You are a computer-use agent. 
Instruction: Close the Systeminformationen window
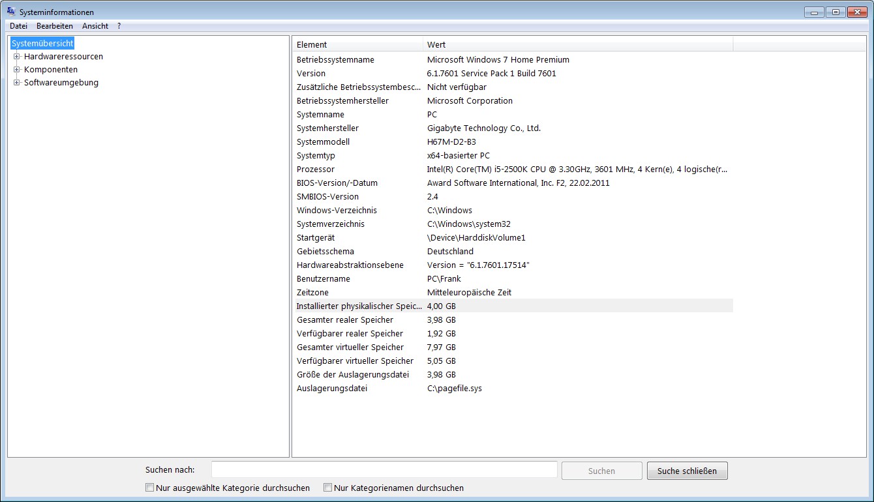pyautogui.click(x=857, y=12)
